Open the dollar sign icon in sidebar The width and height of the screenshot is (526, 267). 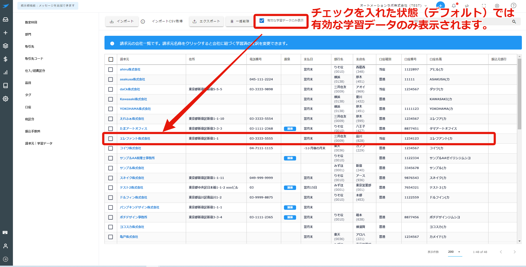6,59
